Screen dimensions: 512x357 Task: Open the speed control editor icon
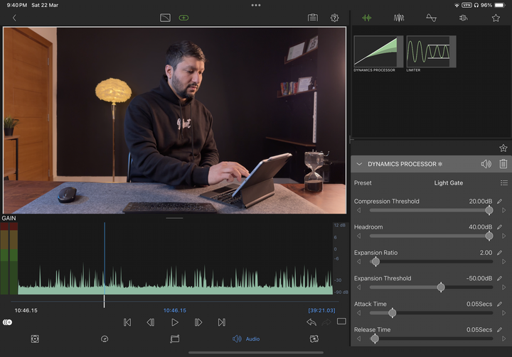click(x=105, y=339)
